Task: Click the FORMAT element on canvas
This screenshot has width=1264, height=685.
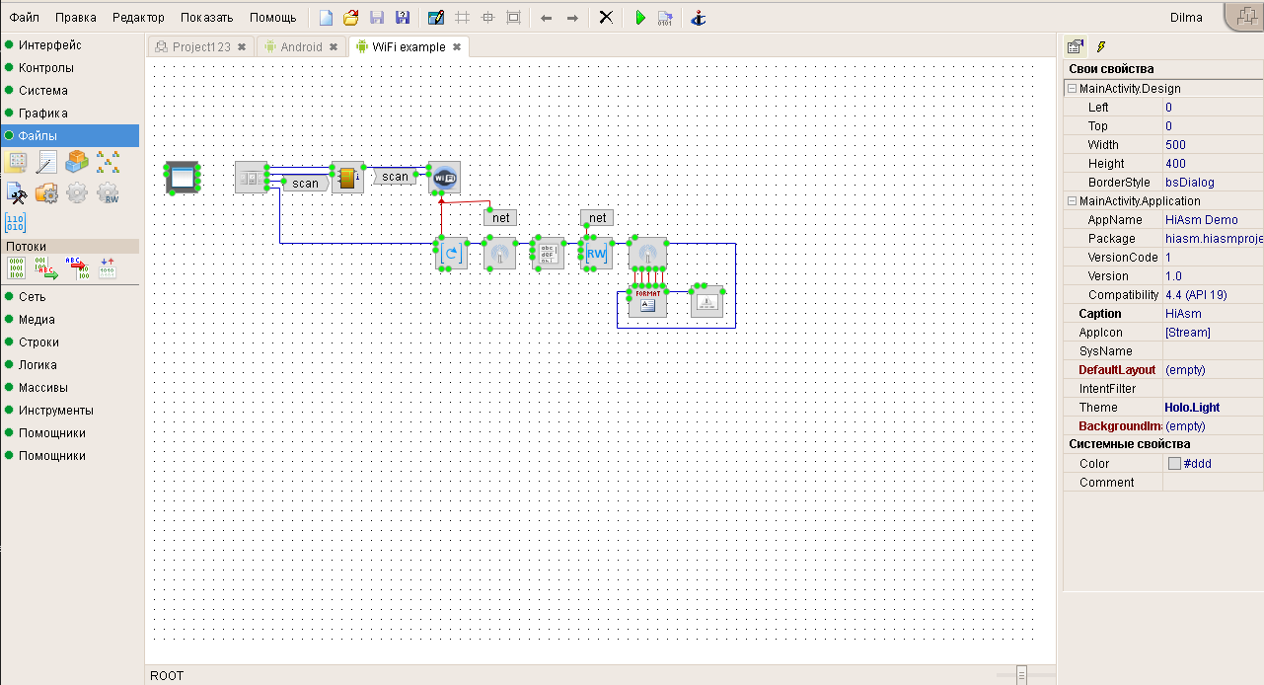Action: coord(647,301)
